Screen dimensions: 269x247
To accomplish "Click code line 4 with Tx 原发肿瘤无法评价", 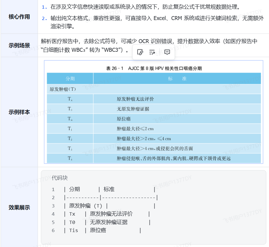I will click(x=107, y=214).
